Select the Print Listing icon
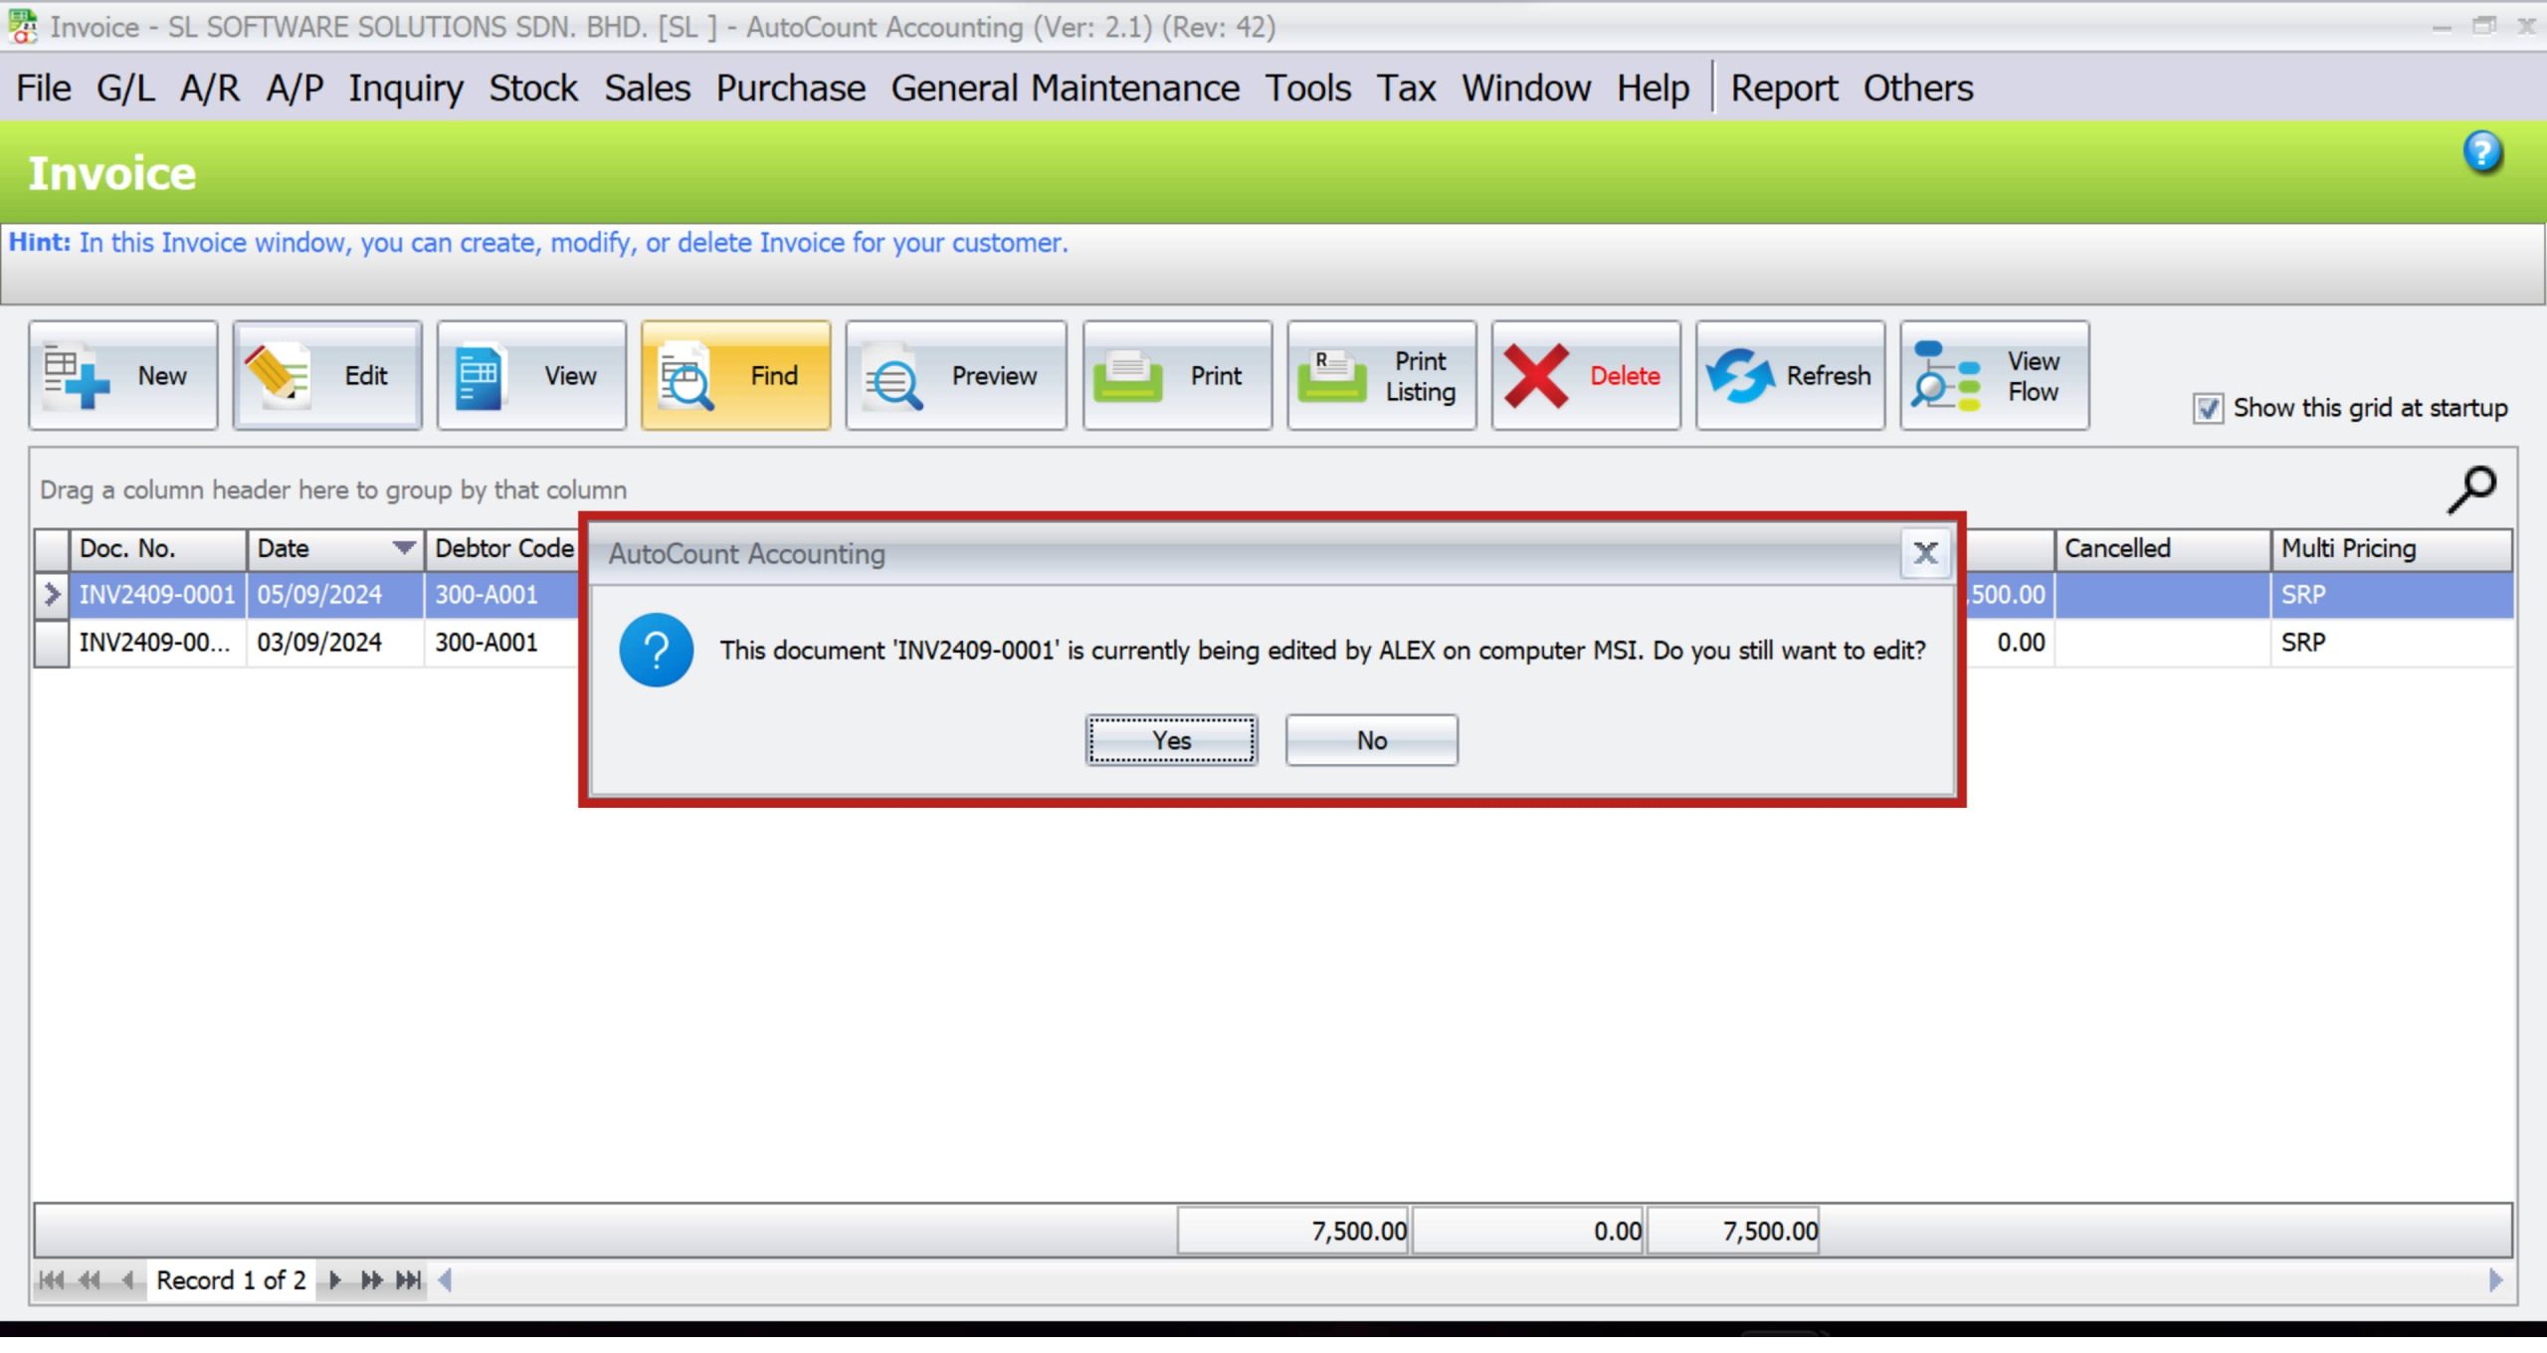The image size is (2547, 1353). [x=1381, y=376]
